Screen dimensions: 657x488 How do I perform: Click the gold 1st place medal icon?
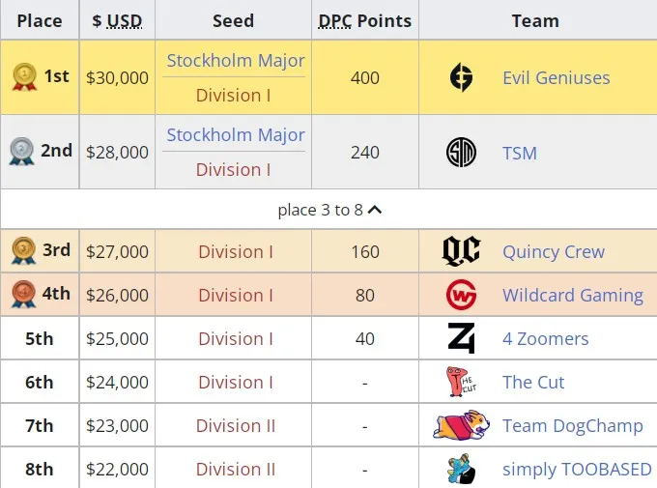tap(25, 76)
